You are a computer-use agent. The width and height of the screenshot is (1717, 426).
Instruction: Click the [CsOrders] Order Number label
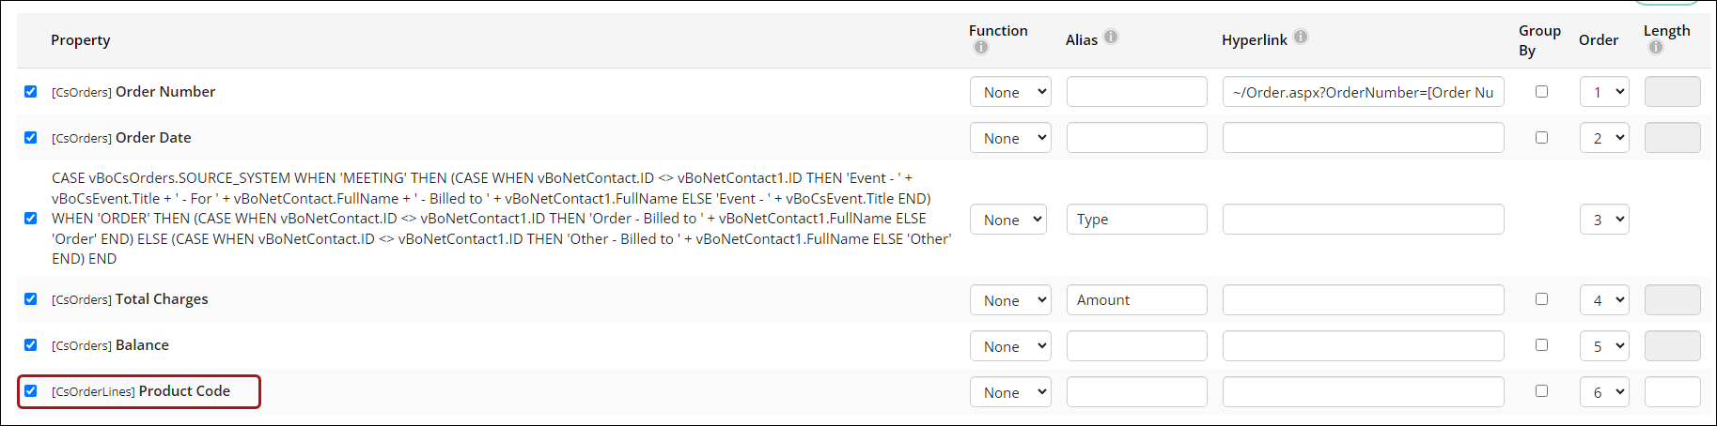(133, 92)
